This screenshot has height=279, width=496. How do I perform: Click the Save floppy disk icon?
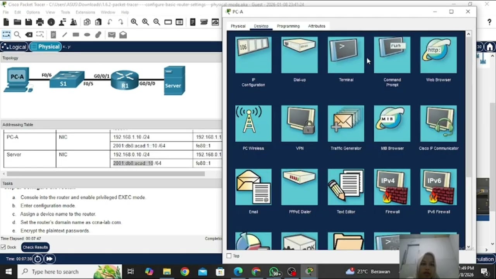click(28, 22)
